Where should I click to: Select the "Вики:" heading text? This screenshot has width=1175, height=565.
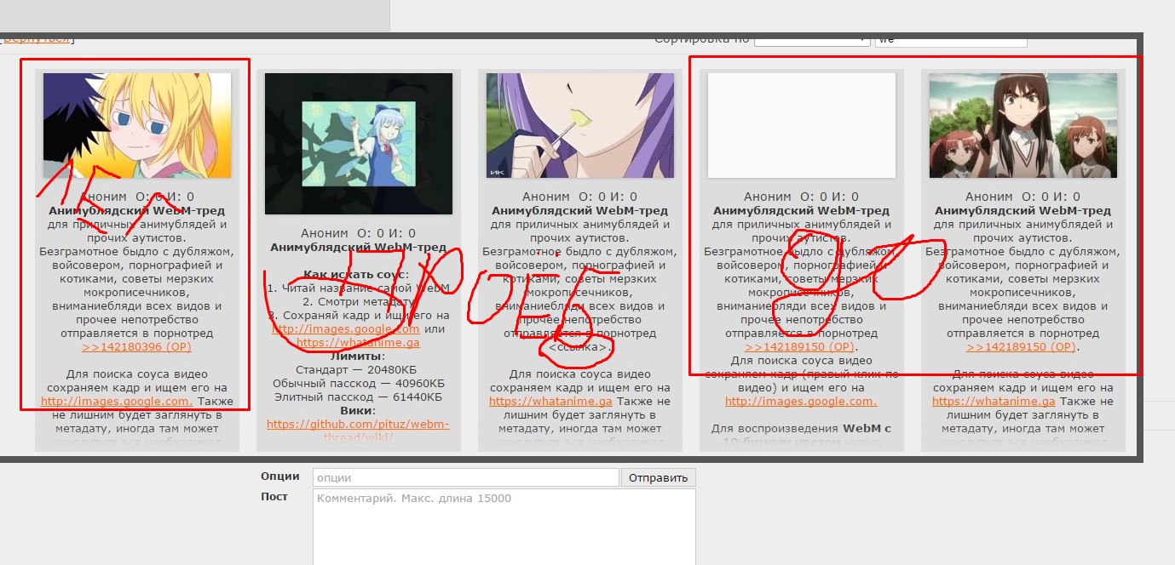point(359,411)
